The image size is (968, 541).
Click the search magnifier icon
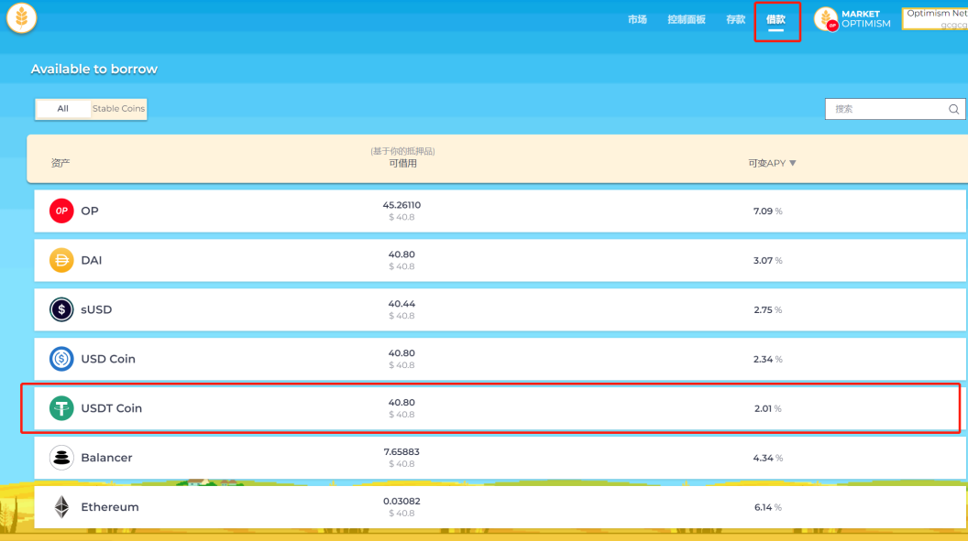pyautogui.click(x=953, y=109)
